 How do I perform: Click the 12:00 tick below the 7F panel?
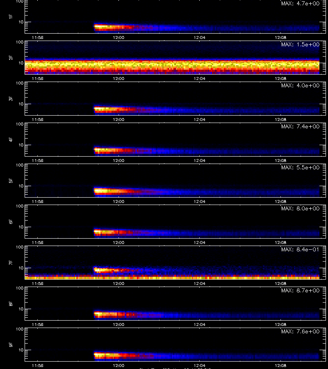click(118, 283)
